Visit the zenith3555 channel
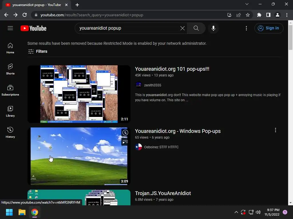The width and height of the screenshot is (293, 219). (x=153, y=85)
